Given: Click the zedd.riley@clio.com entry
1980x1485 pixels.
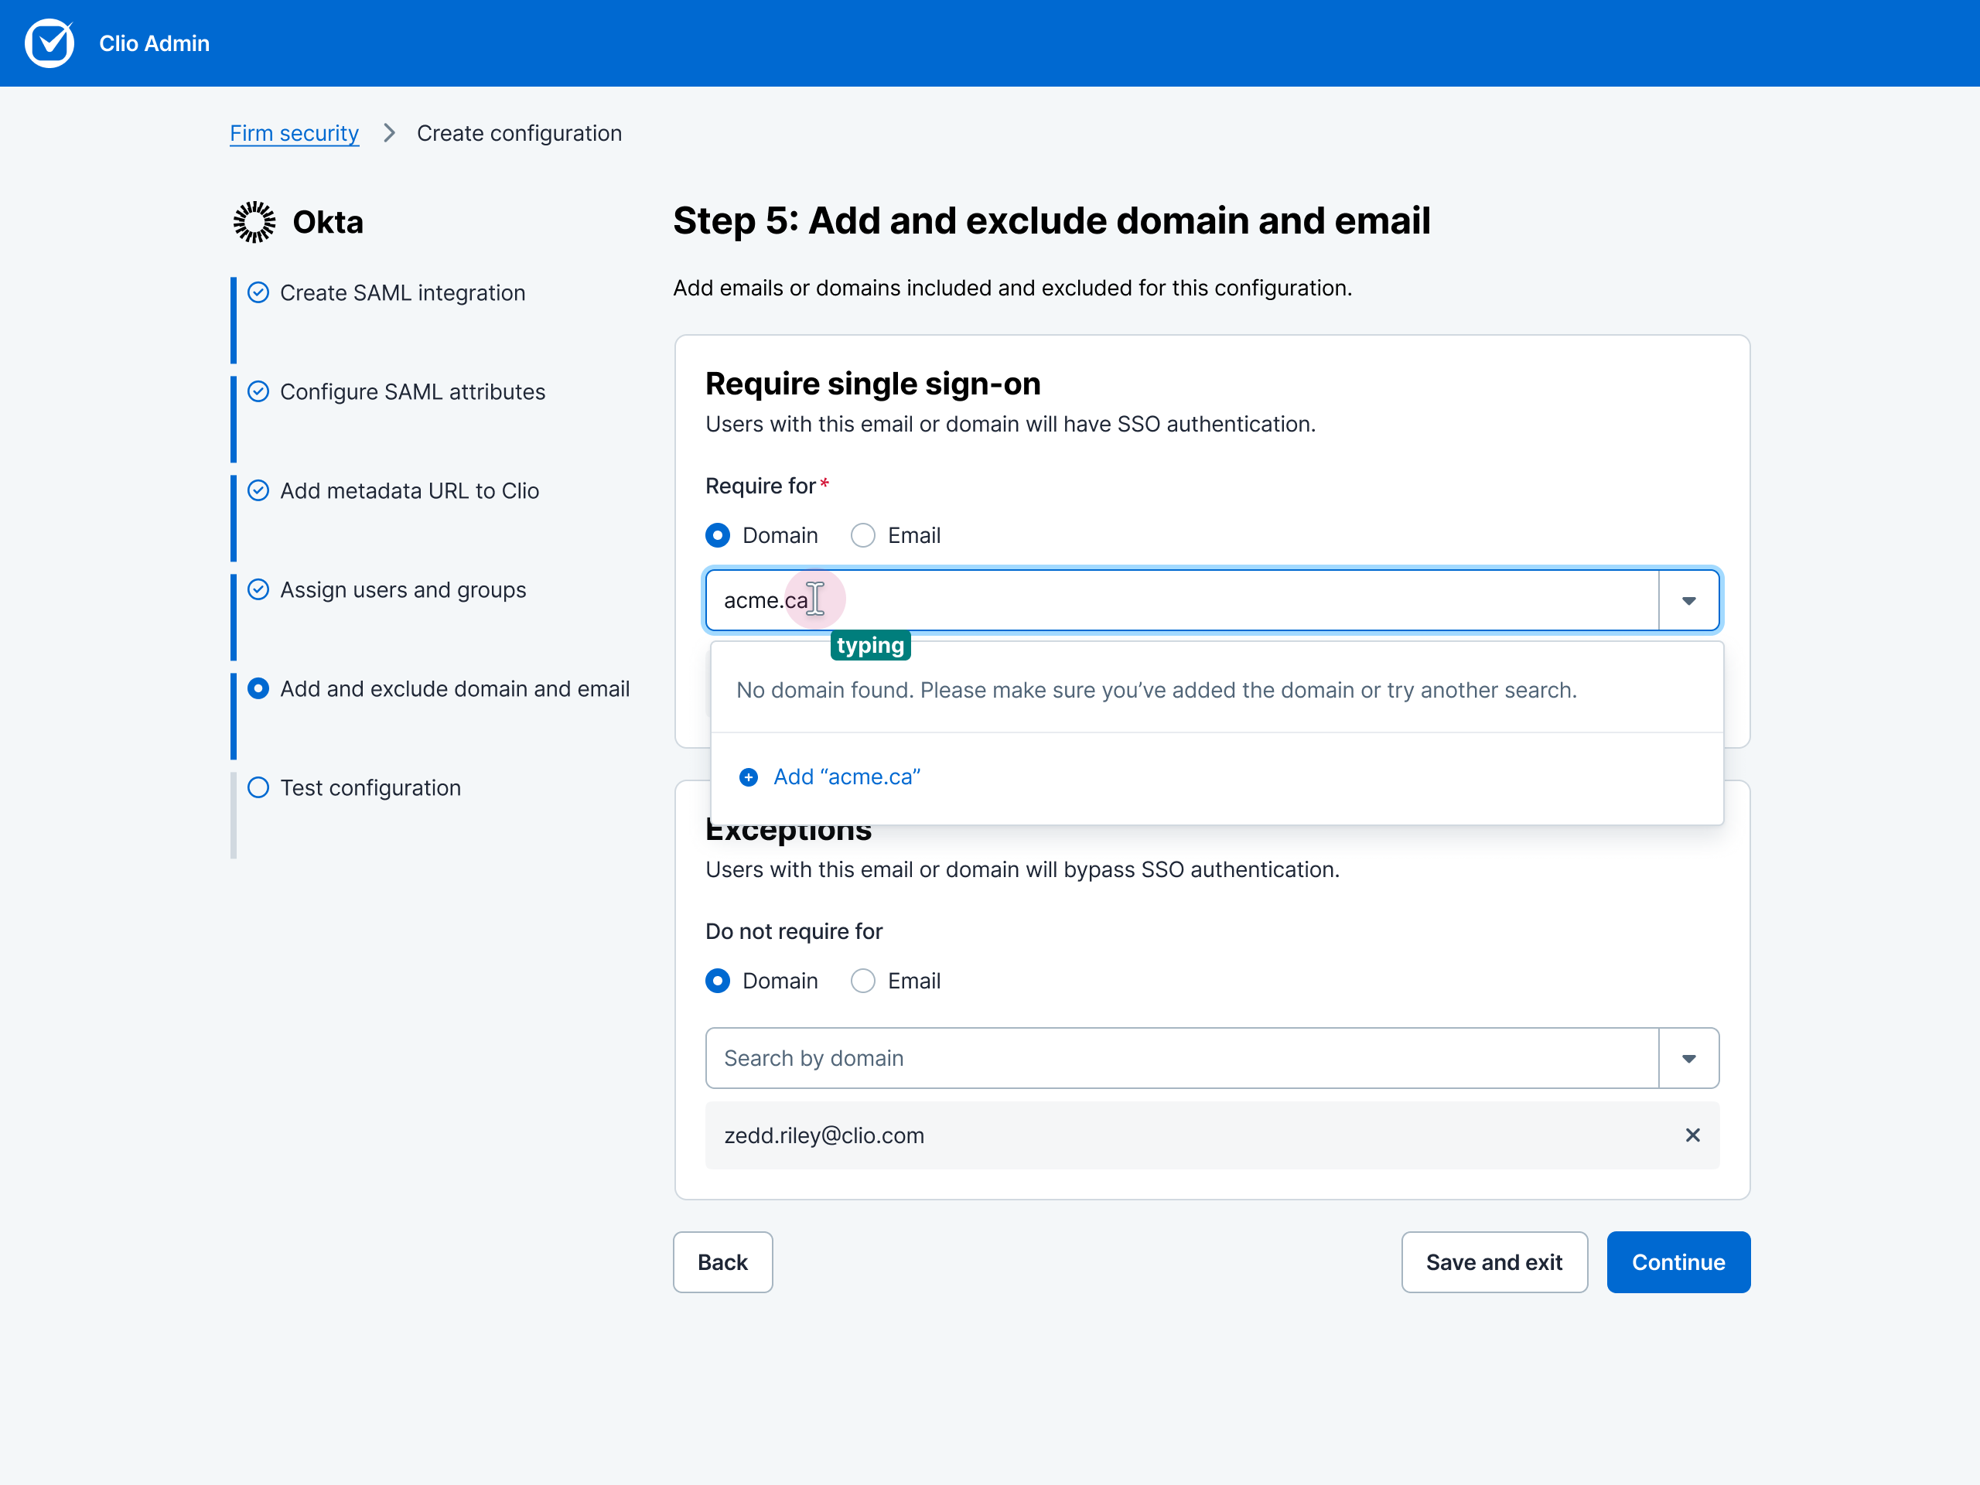Looking at the screenshot, I should (1212, 1135).
